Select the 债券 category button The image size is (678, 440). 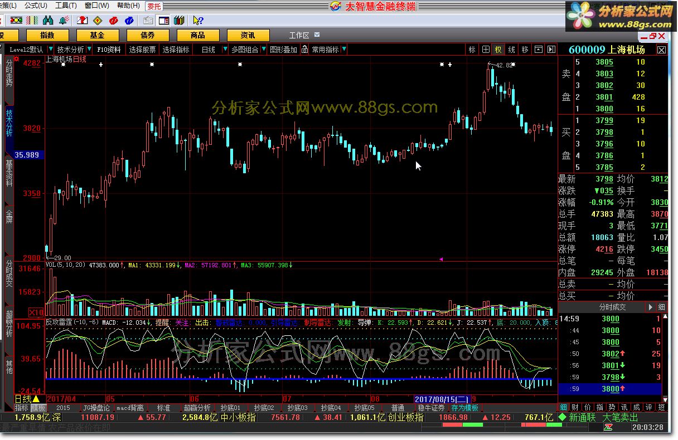click(x=148, y=35)
